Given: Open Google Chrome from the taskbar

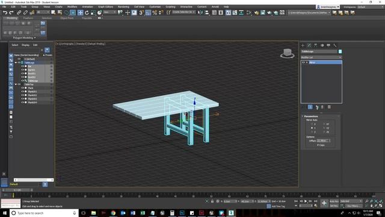Looking at the screenshot, I should point(113,213).
